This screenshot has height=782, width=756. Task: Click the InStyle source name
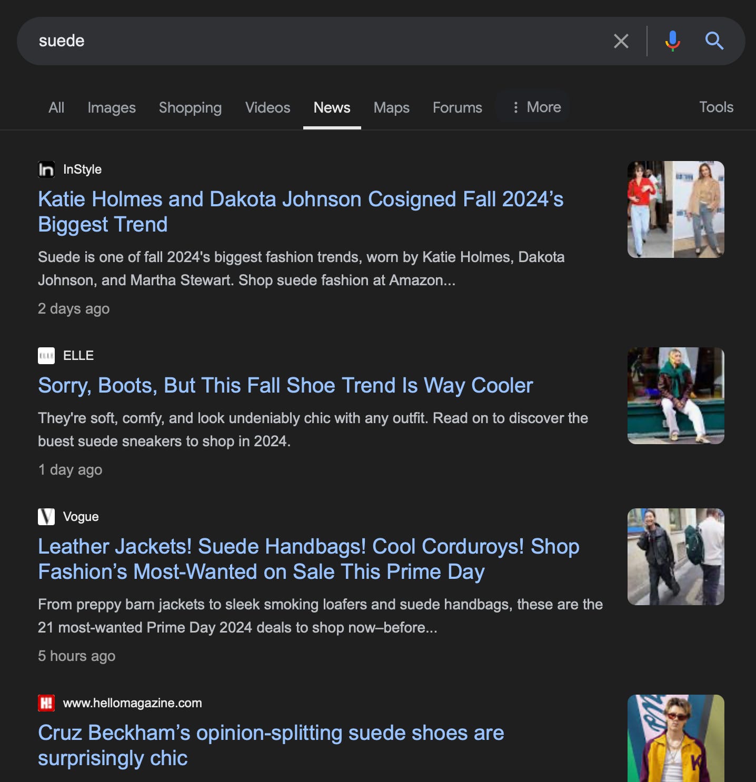point(82,169)
